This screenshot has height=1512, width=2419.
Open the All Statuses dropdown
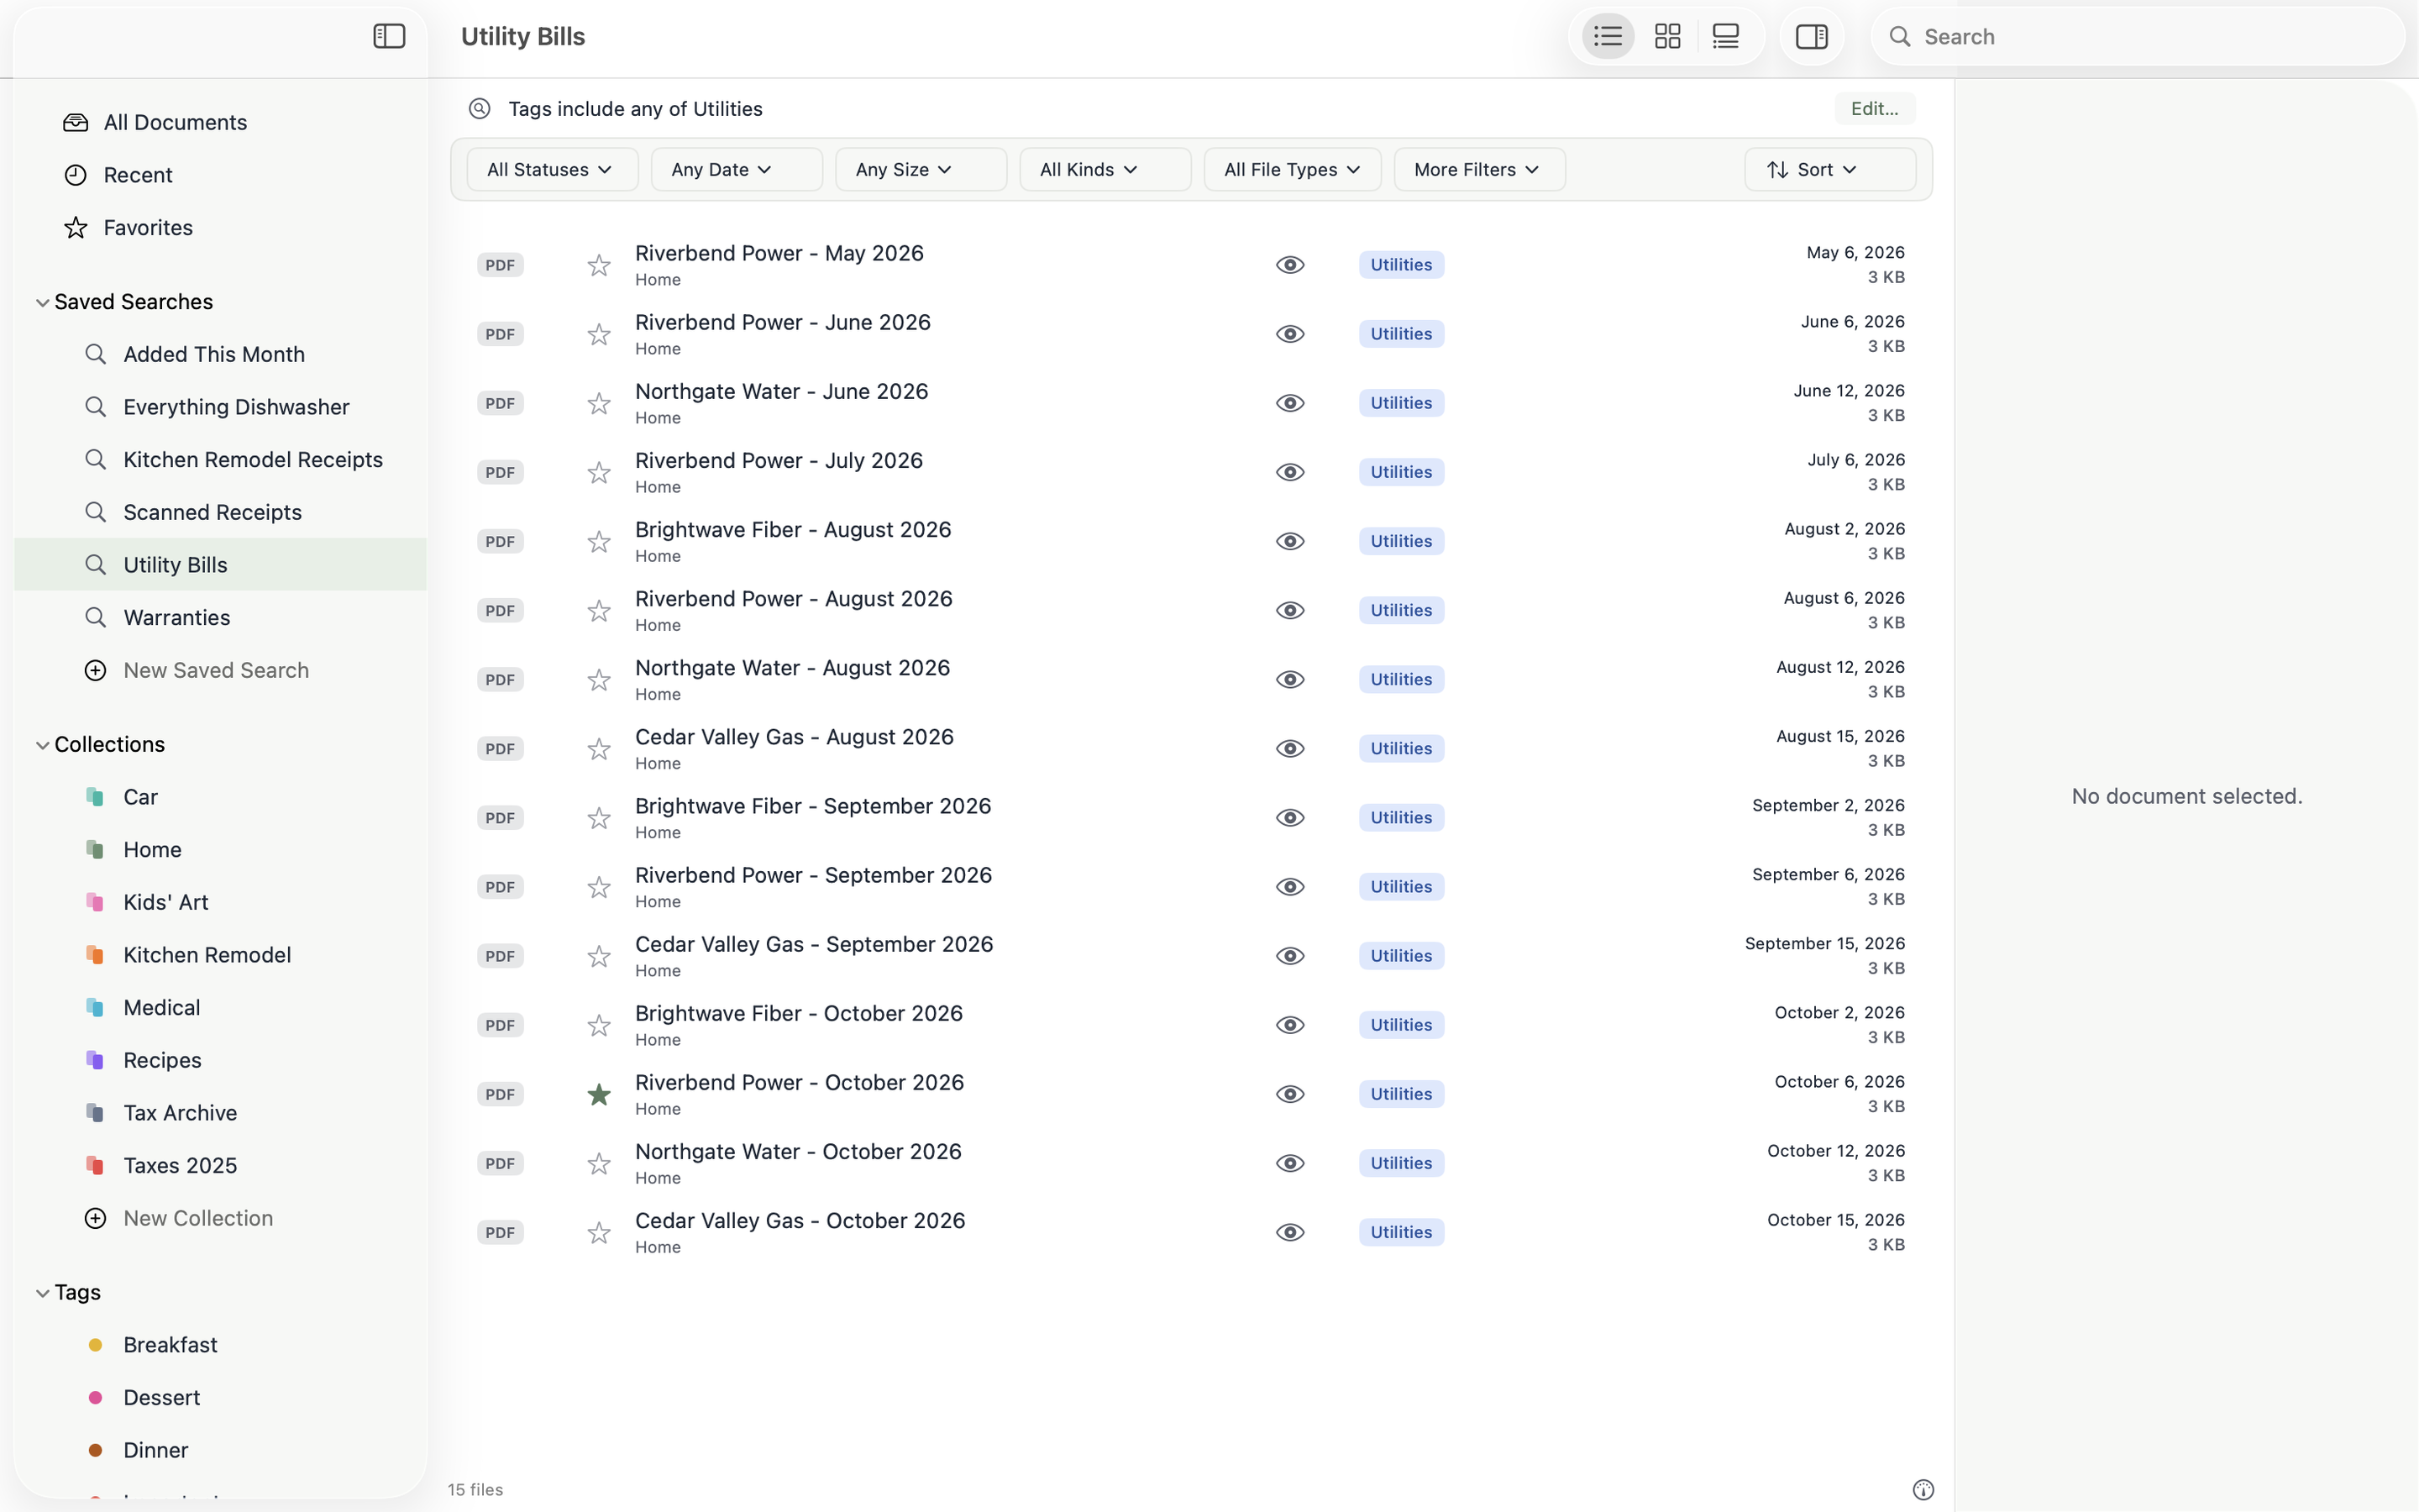(x=552, y=170)
